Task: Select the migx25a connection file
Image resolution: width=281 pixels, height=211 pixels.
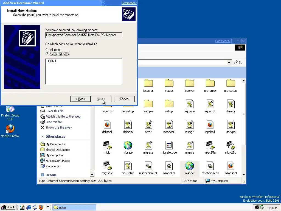Action: coord(210,148)
